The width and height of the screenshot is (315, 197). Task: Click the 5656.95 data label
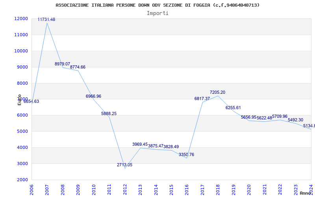coord(249,117)
